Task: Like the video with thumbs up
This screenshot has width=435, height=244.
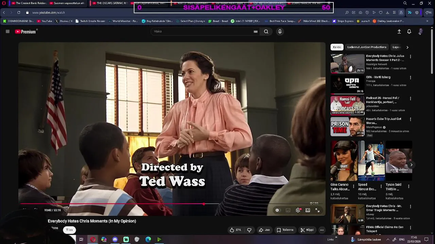Action: [235, 230]
